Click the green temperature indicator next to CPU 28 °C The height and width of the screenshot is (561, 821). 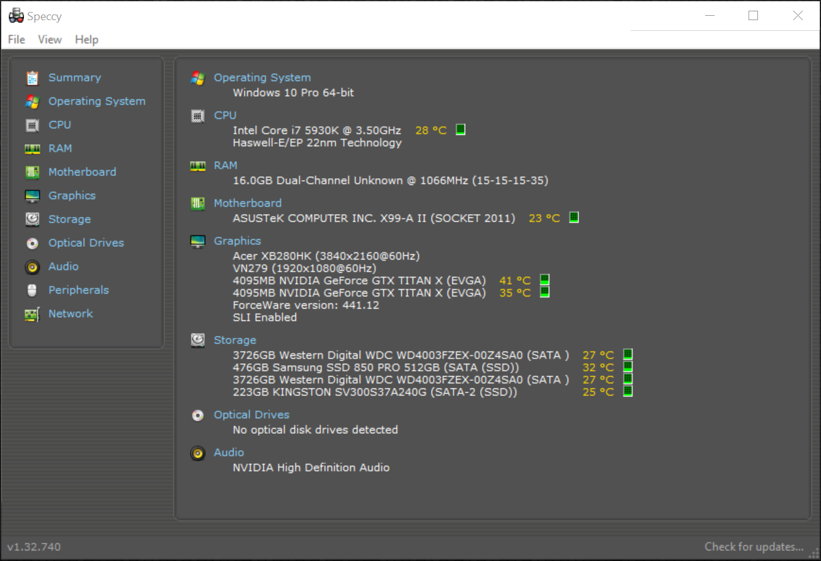[461, 130]
